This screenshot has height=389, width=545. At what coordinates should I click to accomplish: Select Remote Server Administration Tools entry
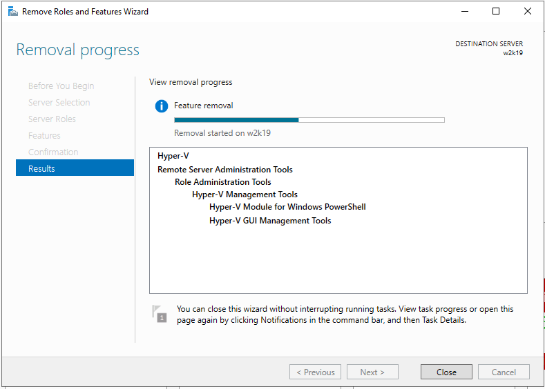tap(225, 170)
